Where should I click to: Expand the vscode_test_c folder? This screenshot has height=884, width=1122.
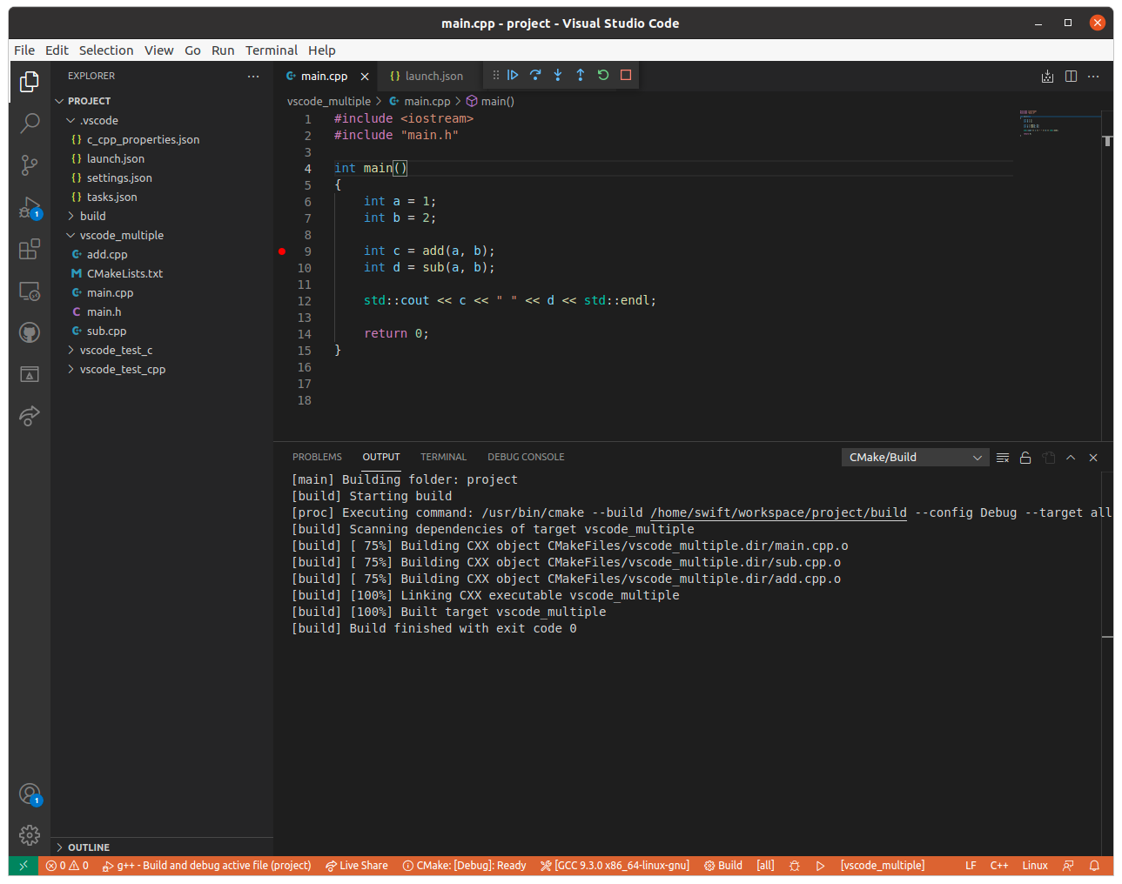[162, 350]
